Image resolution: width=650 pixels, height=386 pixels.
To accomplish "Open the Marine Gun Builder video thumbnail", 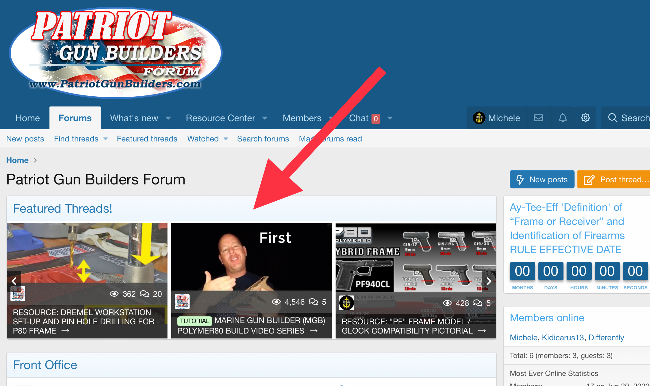I will [252, 257].
